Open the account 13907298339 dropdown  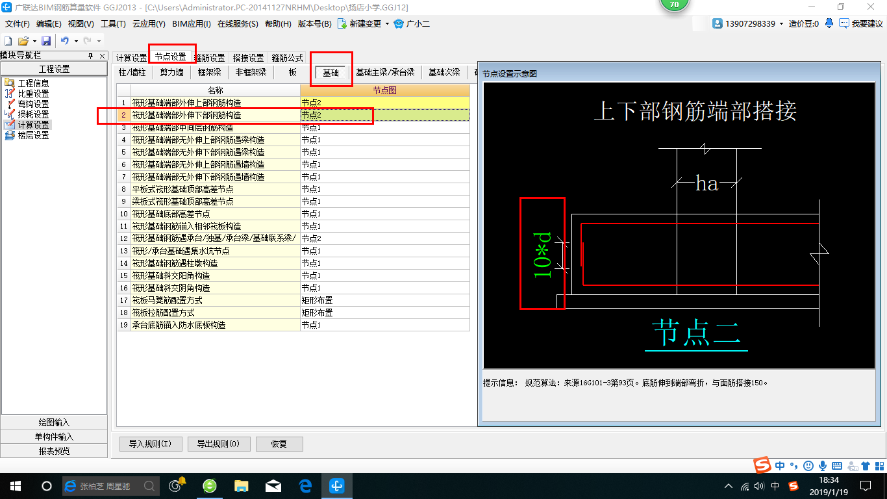tap(781, 23)
